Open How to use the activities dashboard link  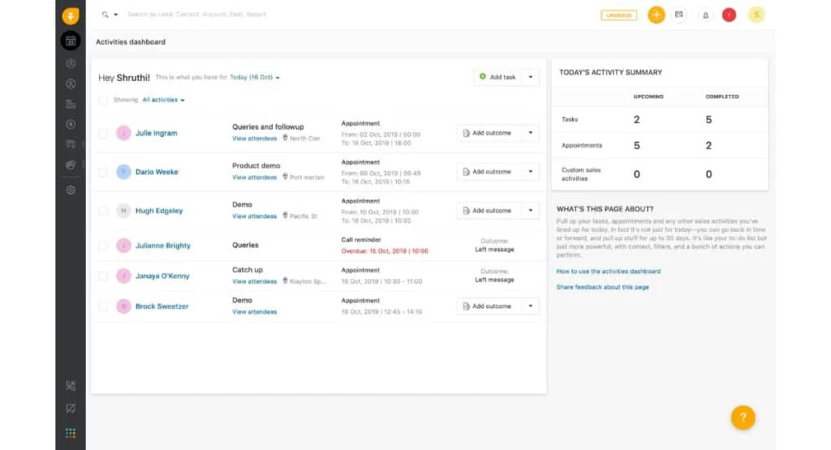pos(609,271)
